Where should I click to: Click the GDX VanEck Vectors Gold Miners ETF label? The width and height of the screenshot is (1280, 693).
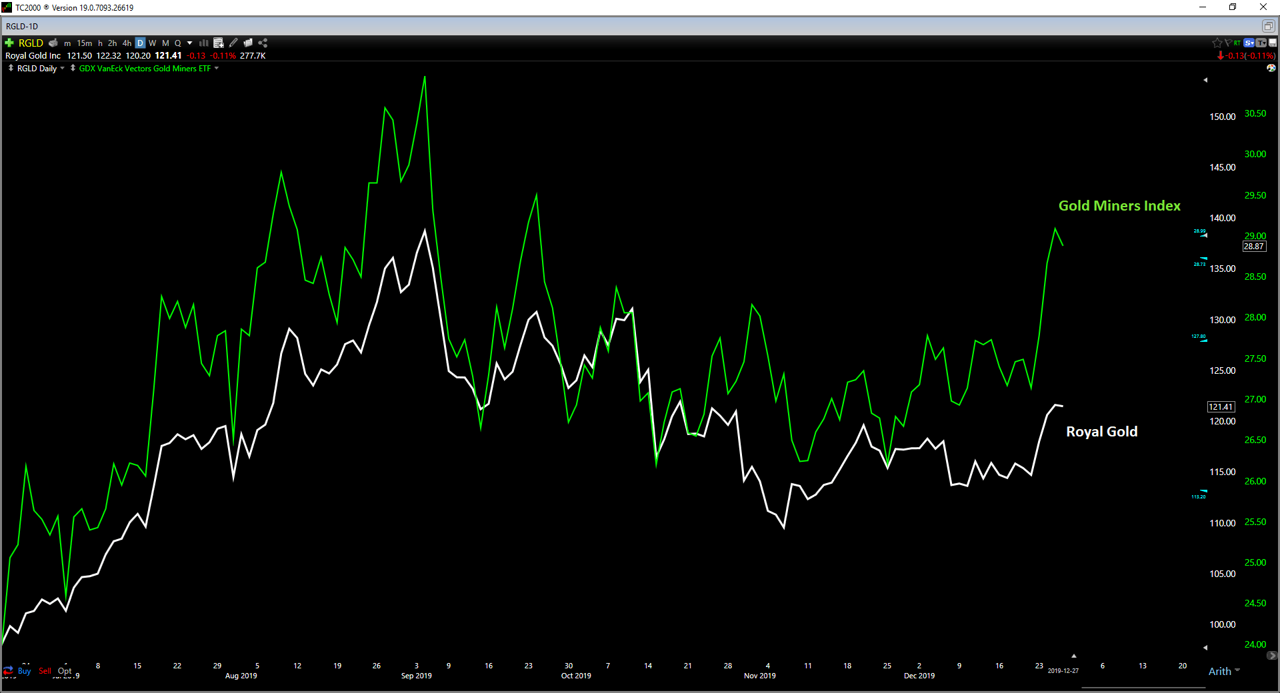[x=145, y=69]
